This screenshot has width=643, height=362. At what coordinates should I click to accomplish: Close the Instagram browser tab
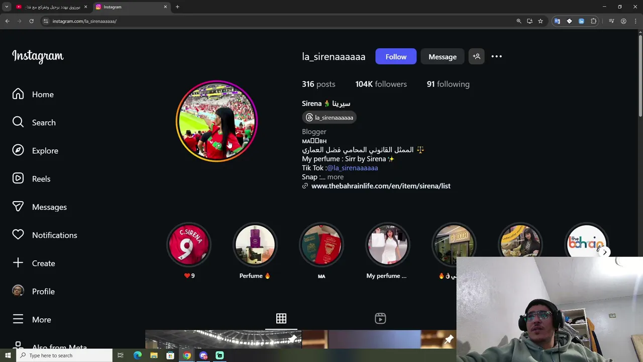coord(165,7)
